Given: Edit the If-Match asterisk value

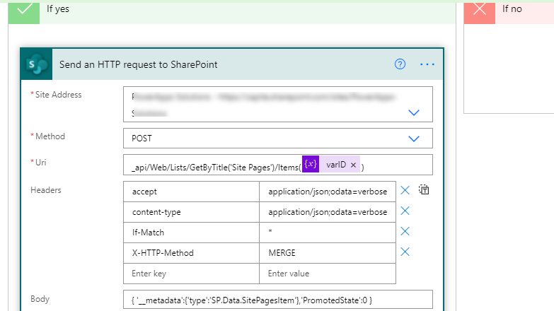Looking at the screenshot, I should click(328, 233).
